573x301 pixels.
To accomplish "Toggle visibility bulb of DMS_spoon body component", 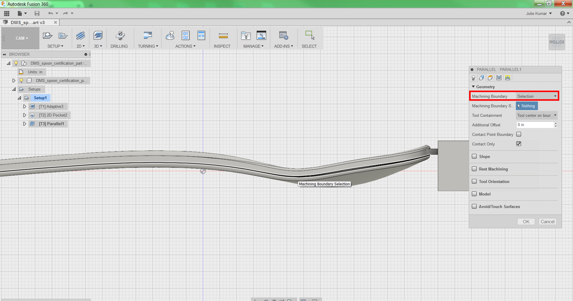I will [21, 80].
